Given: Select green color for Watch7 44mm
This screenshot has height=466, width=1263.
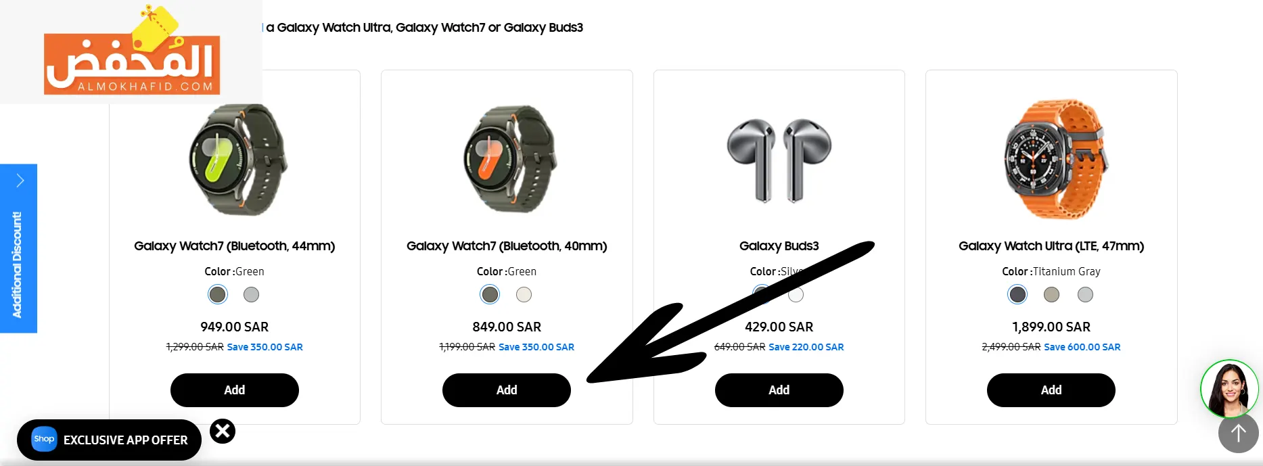Looking at the screenshot, I should coord(218,294).
